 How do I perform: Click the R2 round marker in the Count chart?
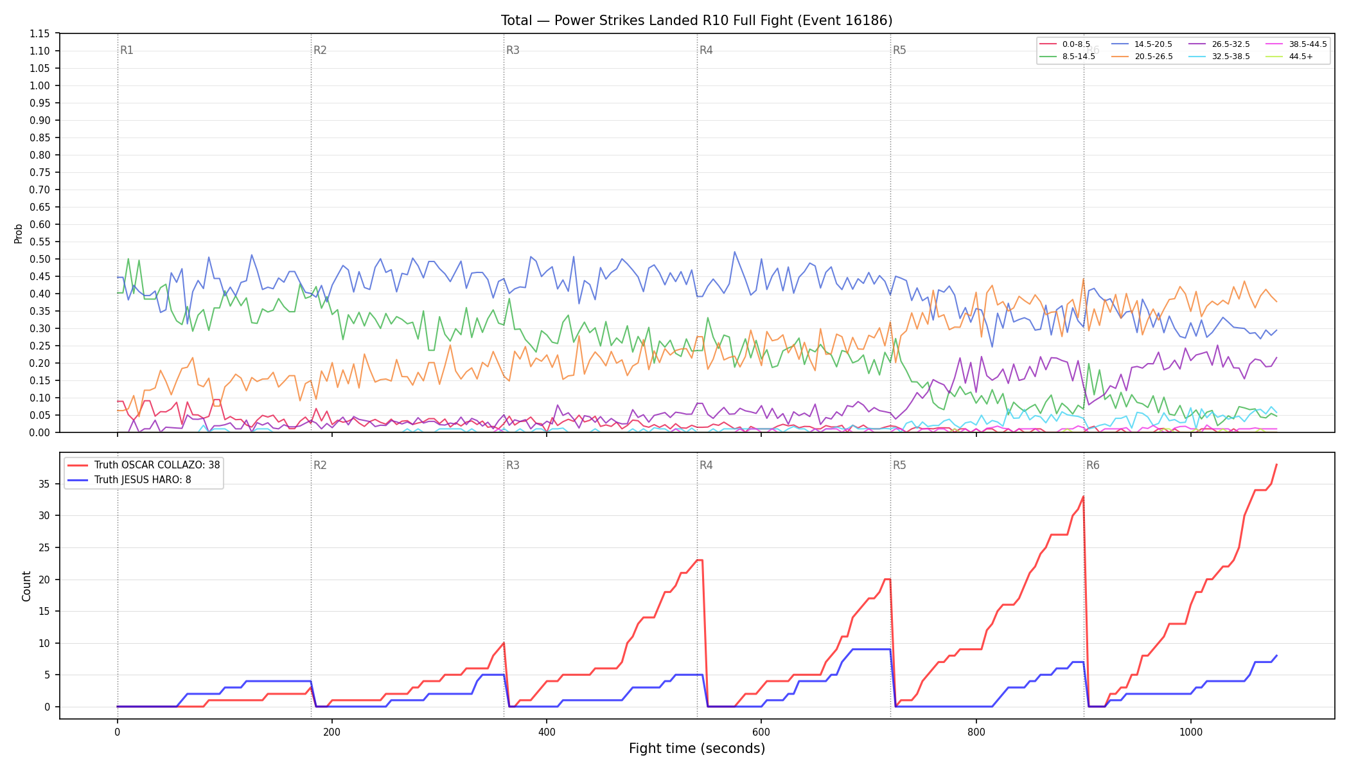pyautogui.click(x=320, y=465)
